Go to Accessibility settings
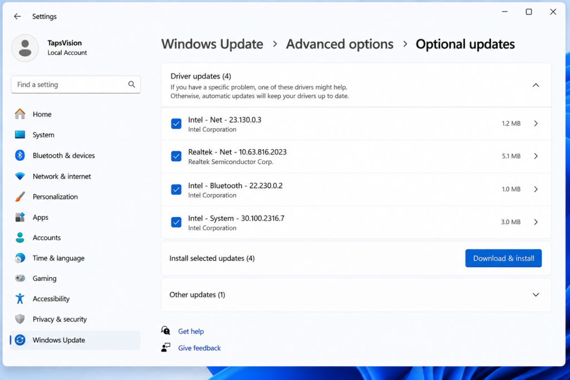 coord(76,299)
